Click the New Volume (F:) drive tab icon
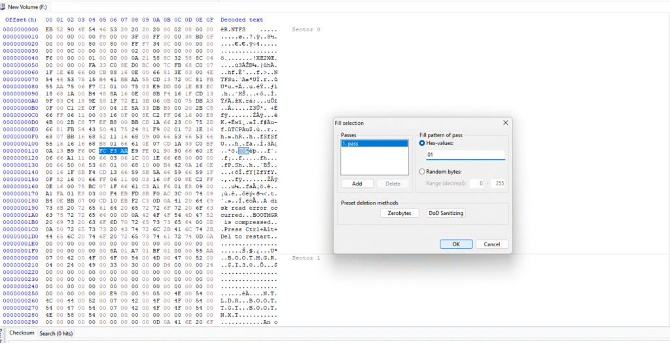 [4, 7]
